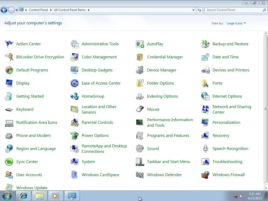Open the Date and Time calendar icon
268x201 pixels.
(205, 57)
